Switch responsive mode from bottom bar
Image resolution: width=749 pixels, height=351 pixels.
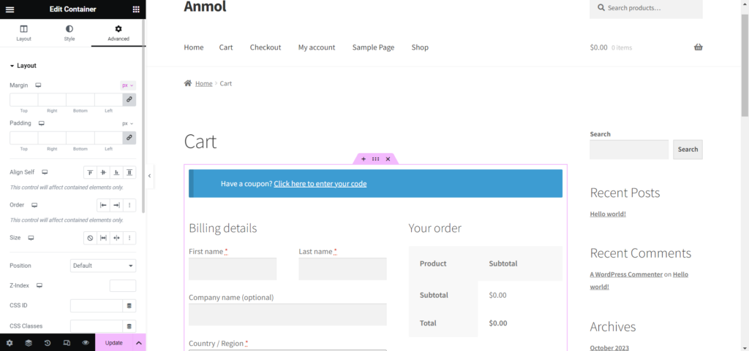tap(67, 343)
